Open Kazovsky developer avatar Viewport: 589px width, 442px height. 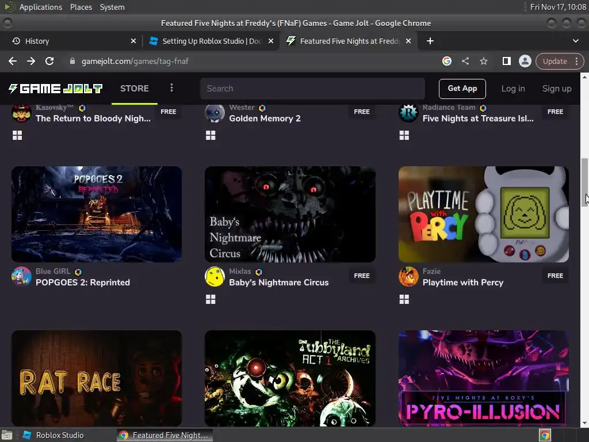click(x=21, y=113)
